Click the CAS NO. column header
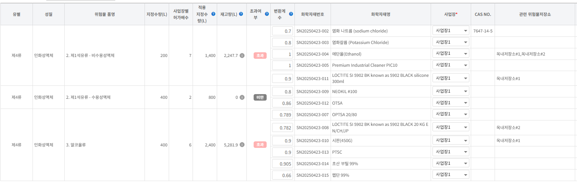 [x=483, y=14]
